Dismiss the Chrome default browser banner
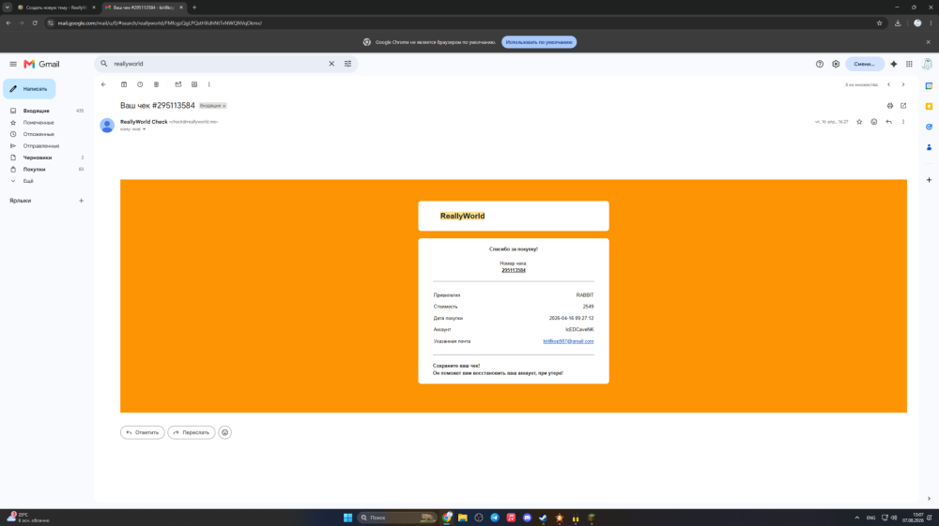Viewport: 939px width, 526px height. 929,42
